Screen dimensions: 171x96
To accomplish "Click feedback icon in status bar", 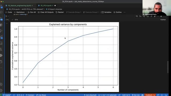I will 158,95.
